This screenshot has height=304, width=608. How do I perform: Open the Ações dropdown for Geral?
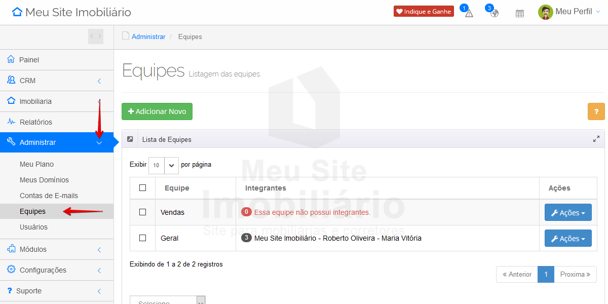coord(567,238)
